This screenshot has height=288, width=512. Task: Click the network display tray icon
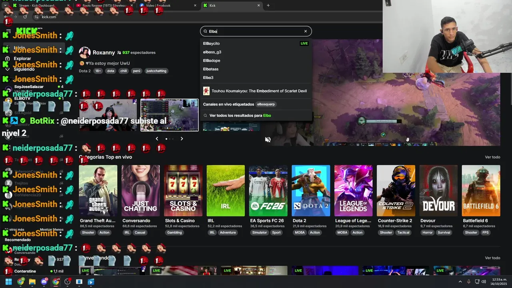point(476,282)
